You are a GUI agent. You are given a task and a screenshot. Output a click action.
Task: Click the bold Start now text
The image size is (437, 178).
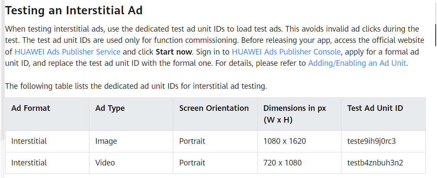[x=174, y=52]
